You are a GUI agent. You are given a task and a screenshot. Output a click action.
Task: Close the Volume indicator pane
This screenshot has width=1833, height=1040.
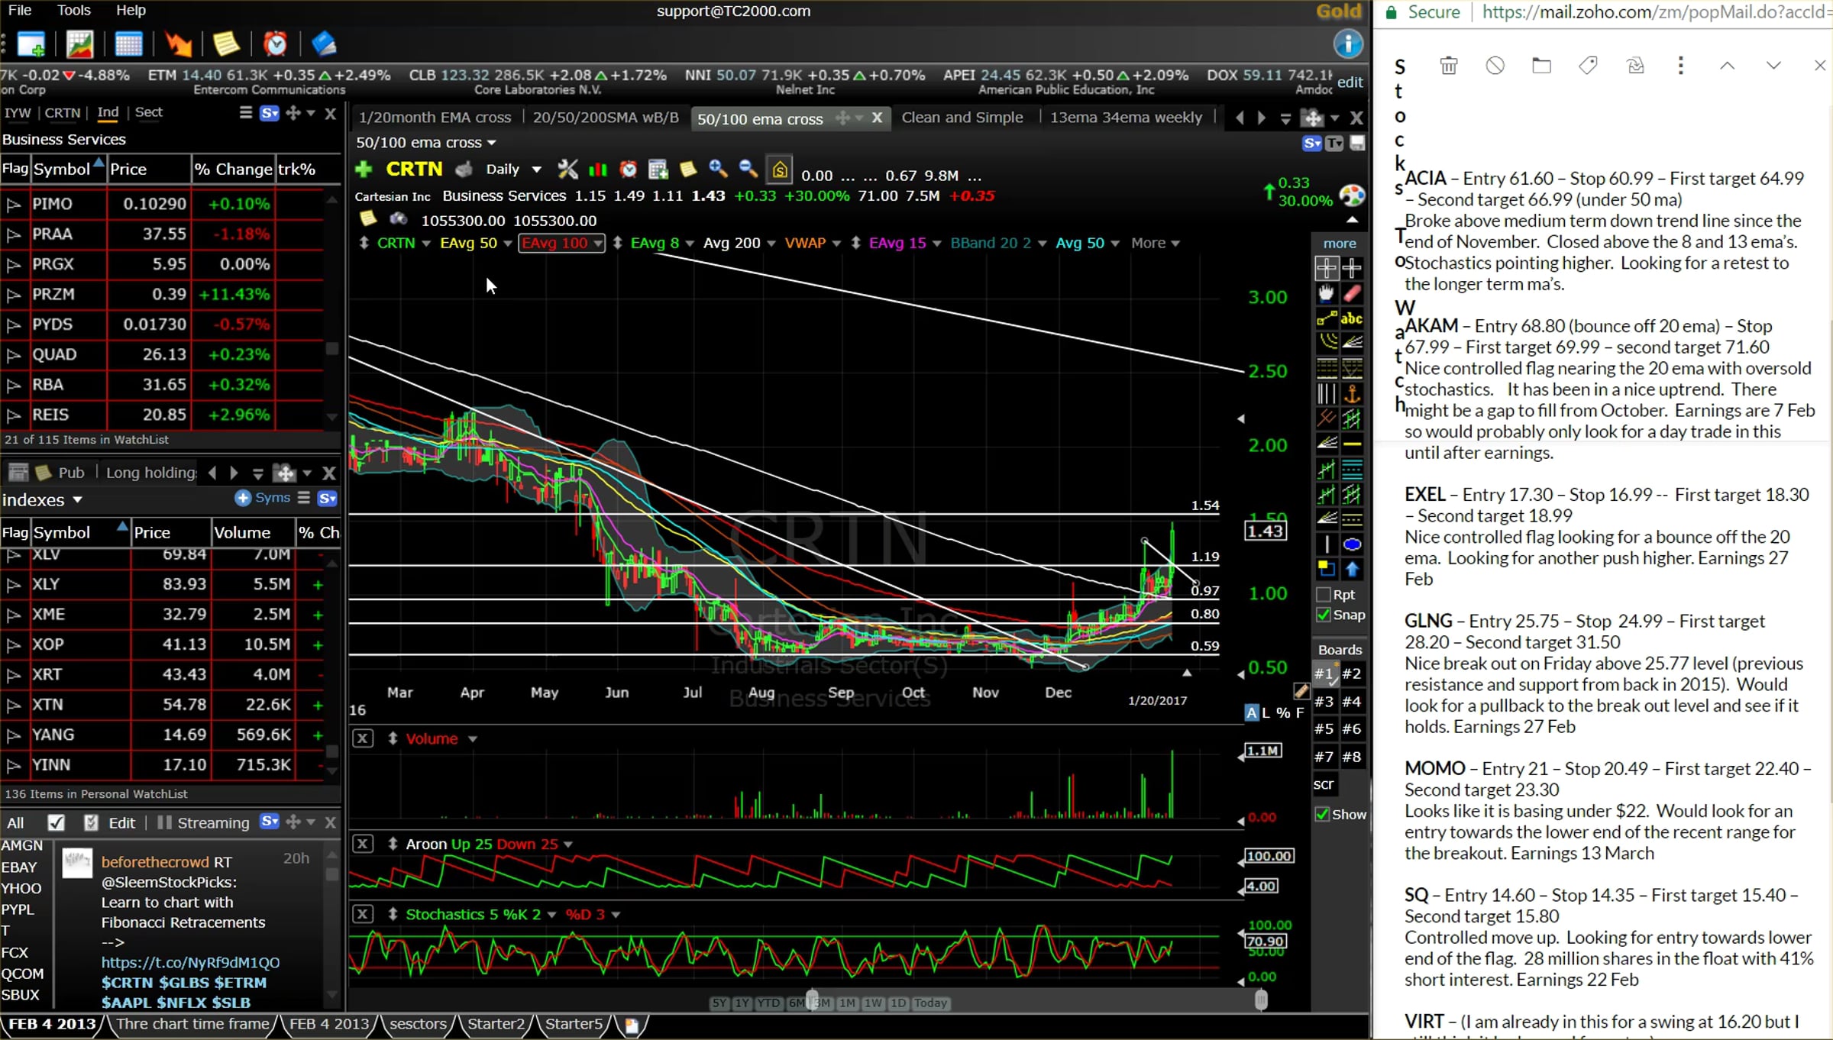pyautogui.click(x=363, y=739)
